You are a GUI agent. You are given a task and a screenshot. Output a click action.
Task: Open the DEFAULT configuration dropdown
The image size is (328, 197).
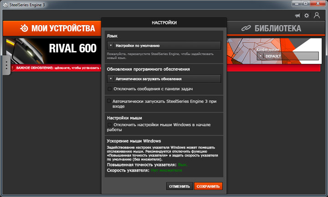[287, 56]
